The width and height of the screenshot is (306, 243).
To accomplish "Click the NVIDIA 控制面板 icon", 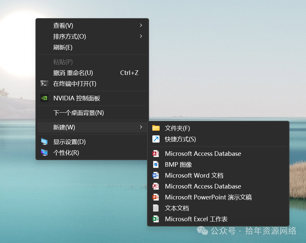I will pyautogui.click(x=44, y=98).
